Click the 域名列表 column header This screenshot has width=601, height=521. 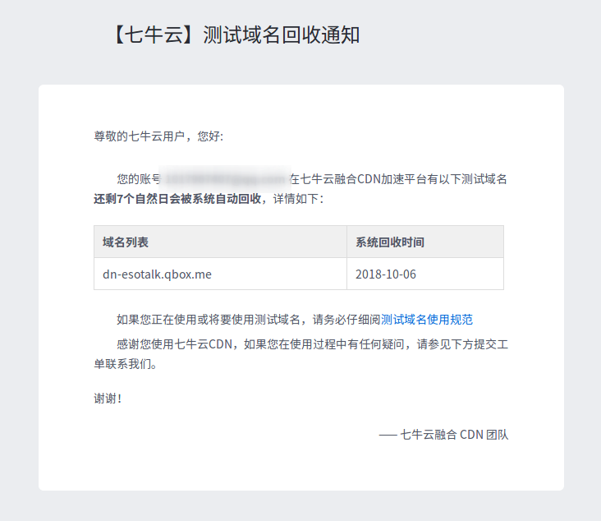click(220, 242)
